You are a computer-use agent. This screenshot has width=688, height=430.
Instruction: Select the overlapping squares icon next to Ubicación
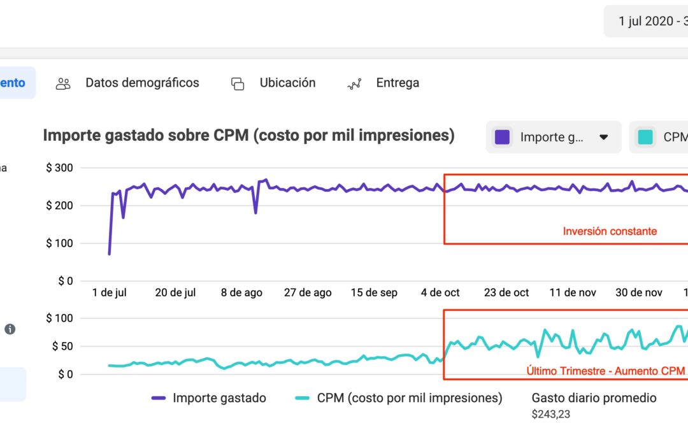pyautogui.click(x=237, y=83)
